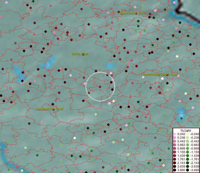Select the -1.761 legend swatch
The image size is (200, 173).
[188, 159]
